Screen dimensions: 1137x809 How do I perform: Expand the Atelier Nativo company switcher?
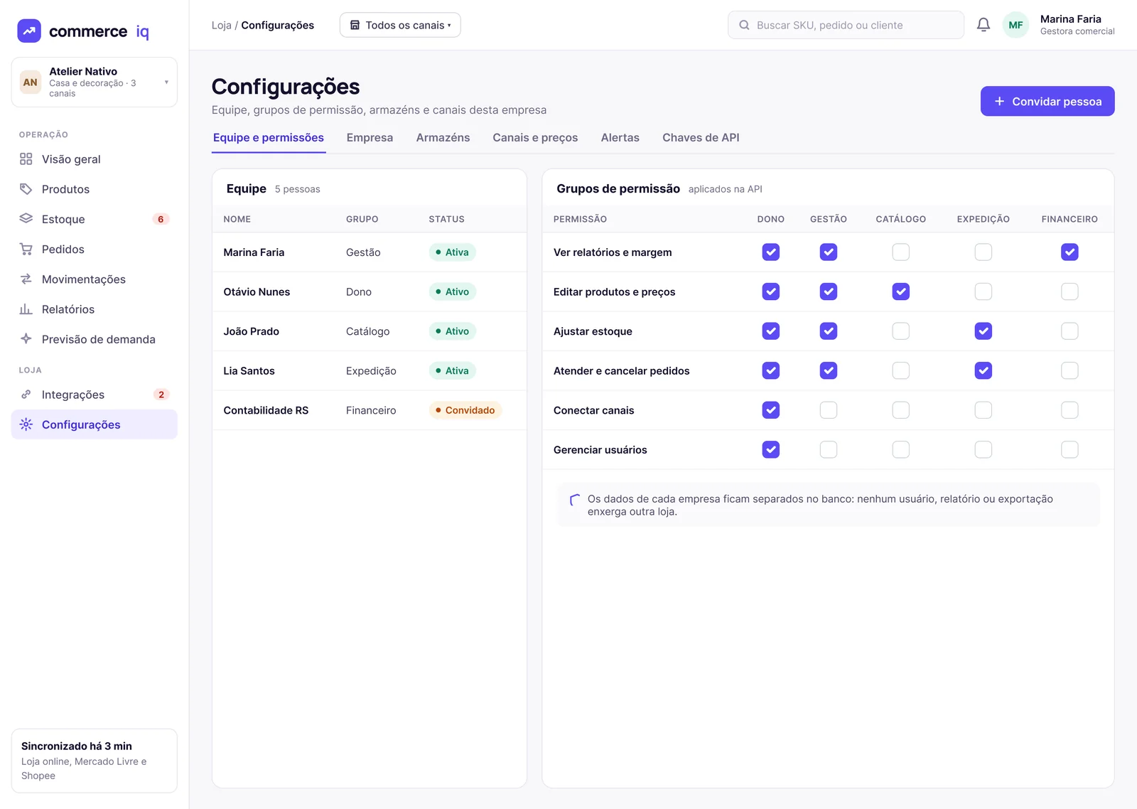[x=95, y=82]
